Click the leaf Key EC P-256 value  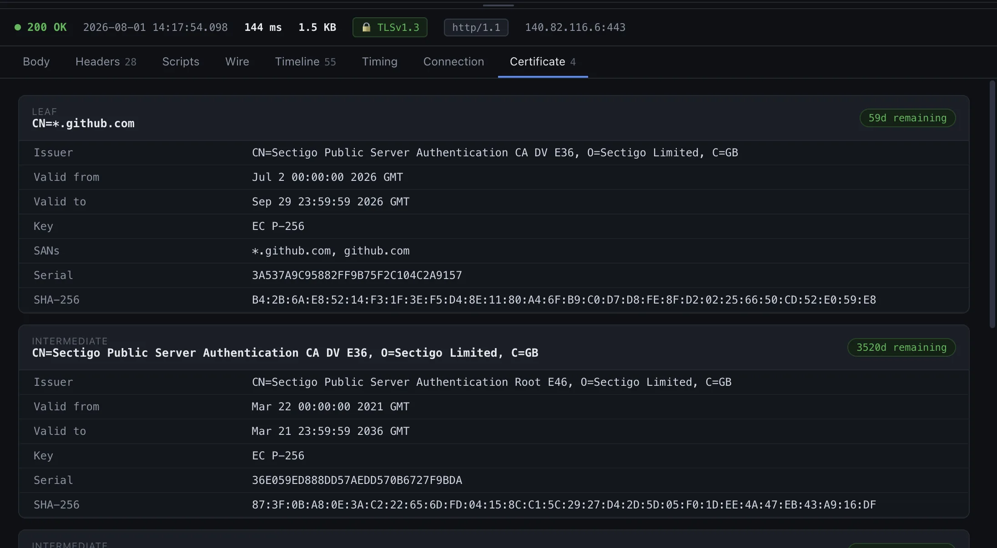pos(278,226)
